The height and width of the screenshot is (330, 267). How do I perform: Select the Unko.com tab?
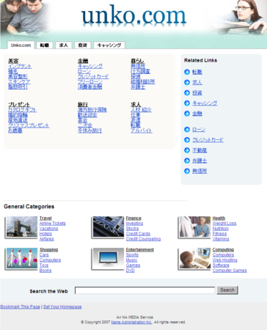point(21,45)
